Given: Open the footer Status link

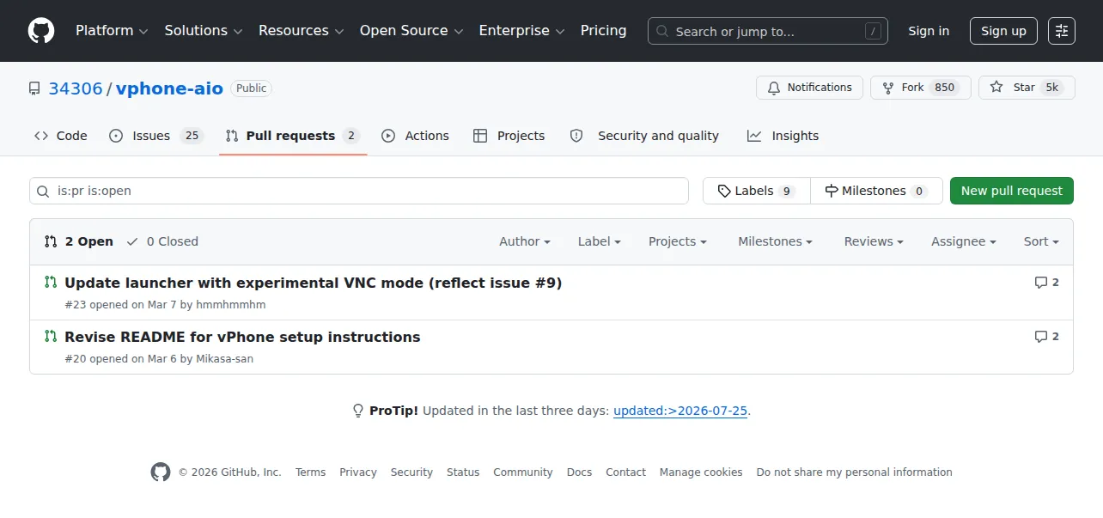Looking at the screenshot, I should tap(463, 472).
